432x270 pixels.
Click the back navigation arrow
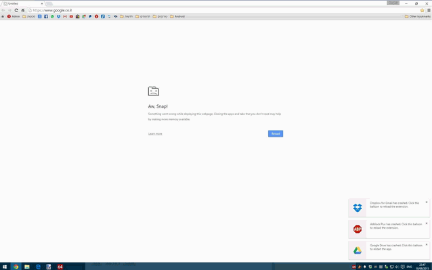pos(3,10)
